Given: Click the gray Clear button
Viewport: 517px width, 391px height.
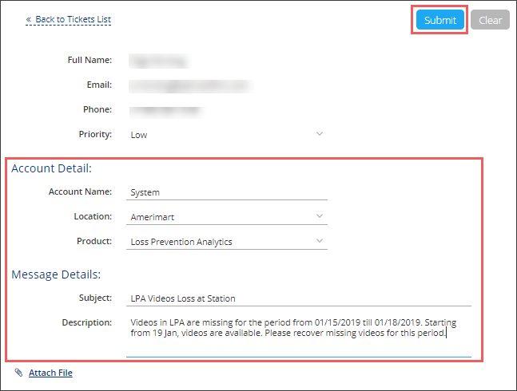Looking at the screenshot, I should click(490, 20).
